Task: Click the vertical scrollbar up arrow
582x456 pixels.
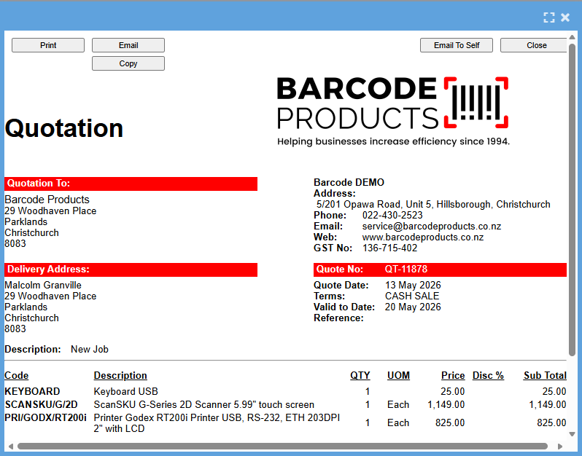Action: pos(572,37)
